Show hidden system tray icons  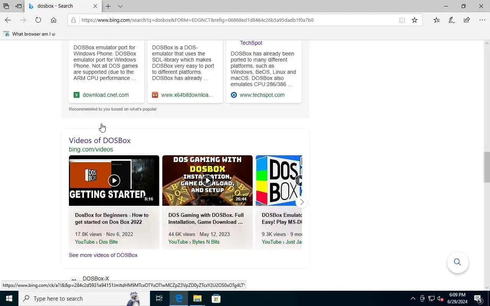(413, 298)
